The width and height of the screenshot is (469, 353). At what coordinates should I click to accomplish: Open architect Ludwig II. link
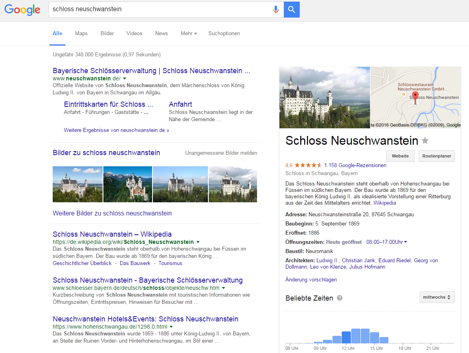point(328,261)
